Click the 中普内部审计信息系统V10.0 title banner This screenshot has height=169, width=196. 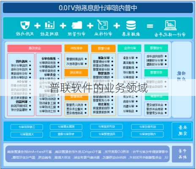tap(98, 8)
